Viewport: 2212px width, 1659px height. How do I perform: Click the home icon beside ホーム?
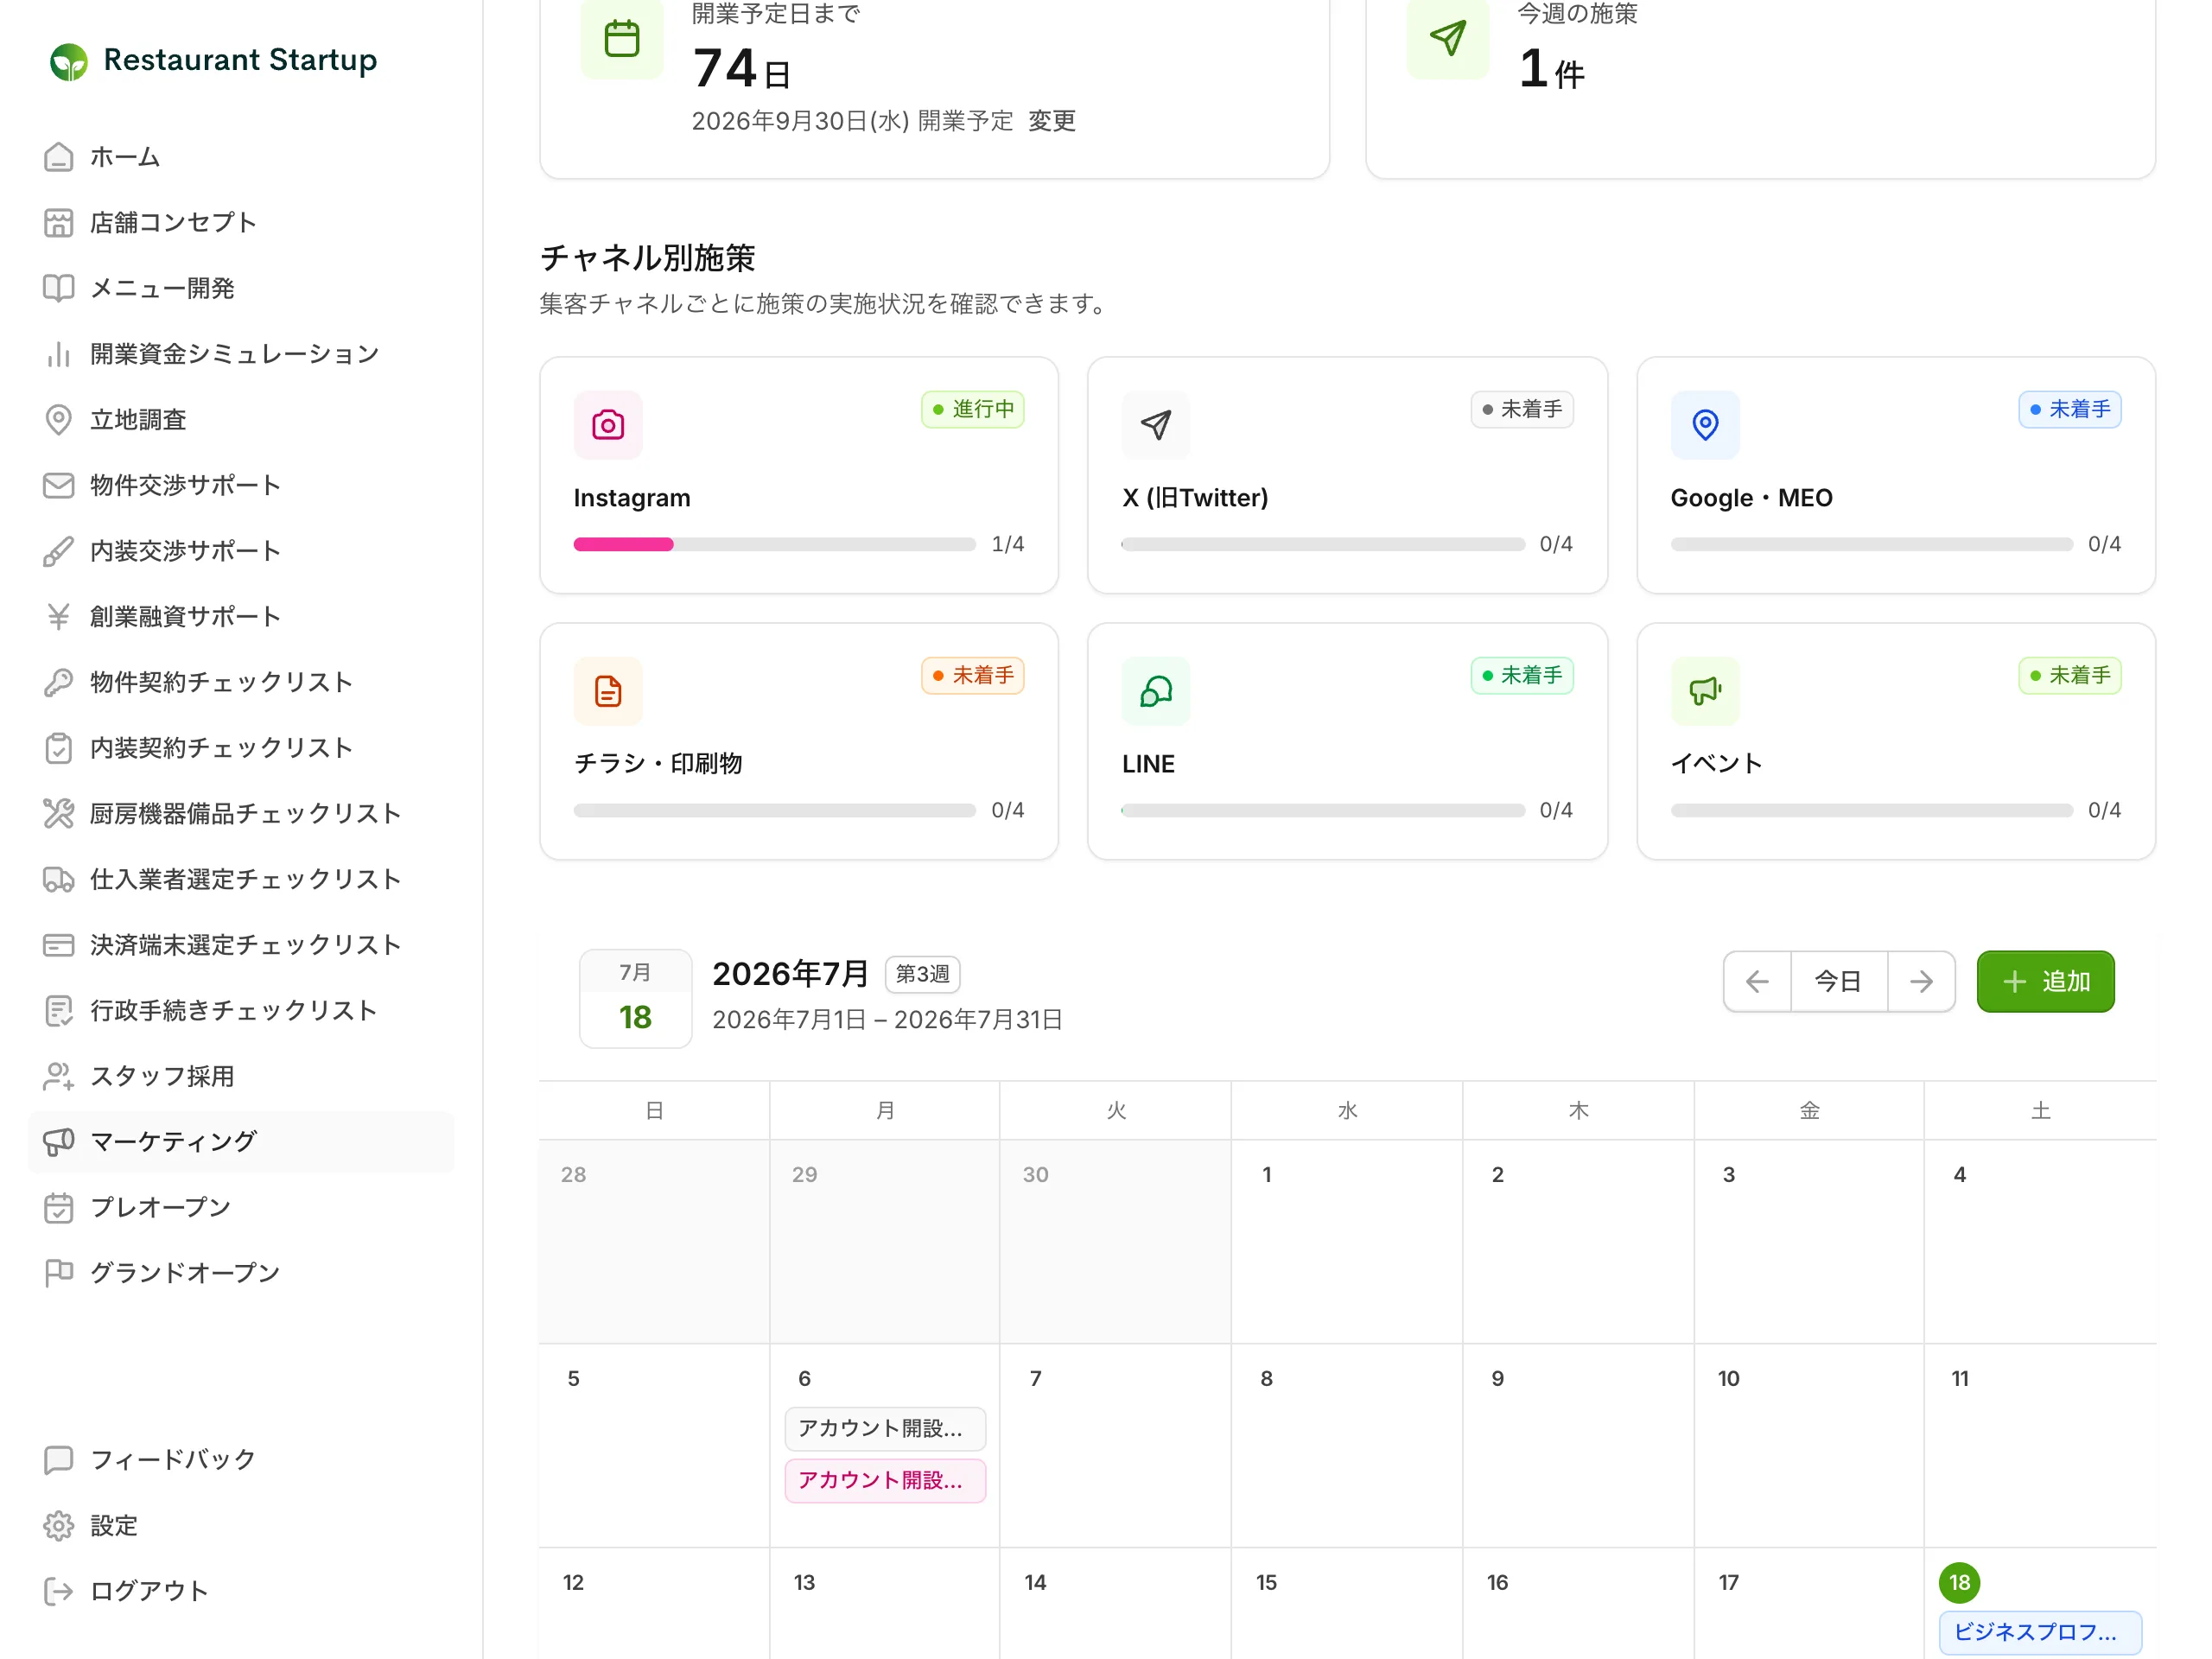click(59, 157)
